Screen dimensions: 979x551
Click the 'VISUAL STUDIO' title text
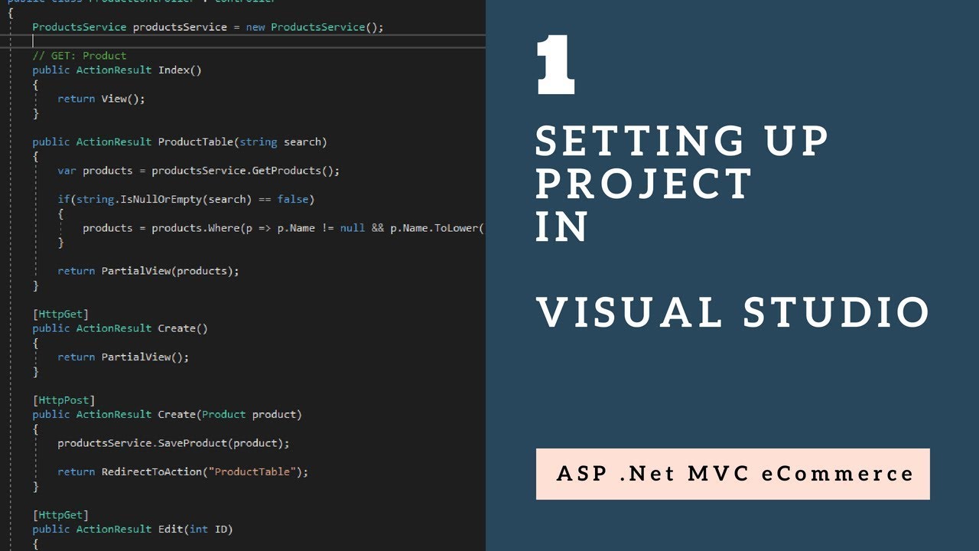(733, 312)
